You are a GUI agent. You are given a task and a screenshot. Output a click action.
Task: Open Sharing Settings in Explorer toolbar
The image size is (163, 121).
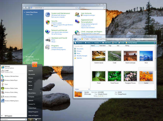(x=131, y=43)
